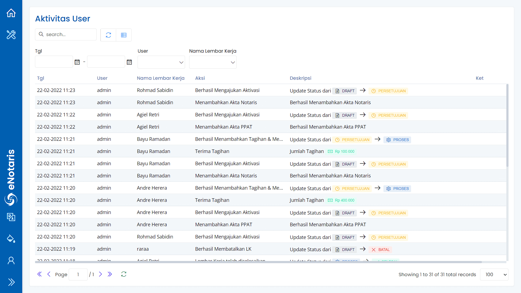Viewport: 521px width, 293px height.
Task: Toggle the table view button
Action: [x=124, y=35]
